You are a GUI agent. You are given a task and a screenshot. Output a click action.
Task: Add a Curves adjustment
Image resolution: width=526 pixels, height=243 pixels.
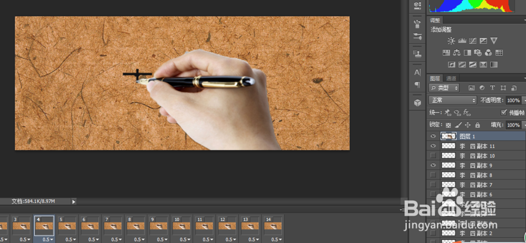point(473,41)
